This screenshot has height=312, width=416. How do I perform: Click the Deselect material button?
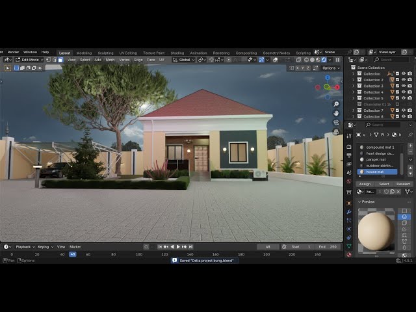(403, 184)
